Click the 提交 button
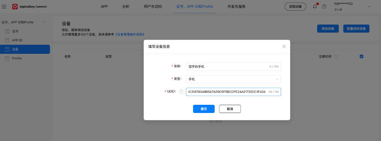 [x=204, y=109]
